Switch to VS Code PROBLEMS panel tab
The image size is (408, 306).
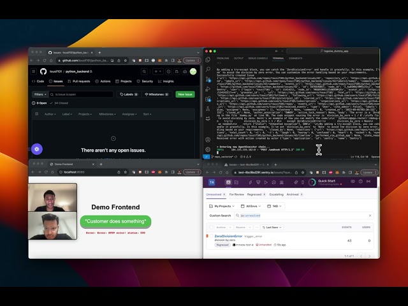(222, 58)
